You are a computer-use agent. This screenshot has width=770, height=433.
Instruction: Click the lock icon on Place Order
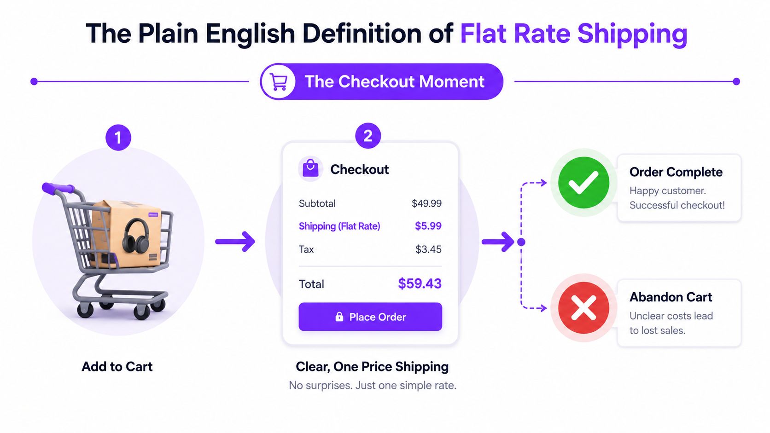click(x=339, y=317)
